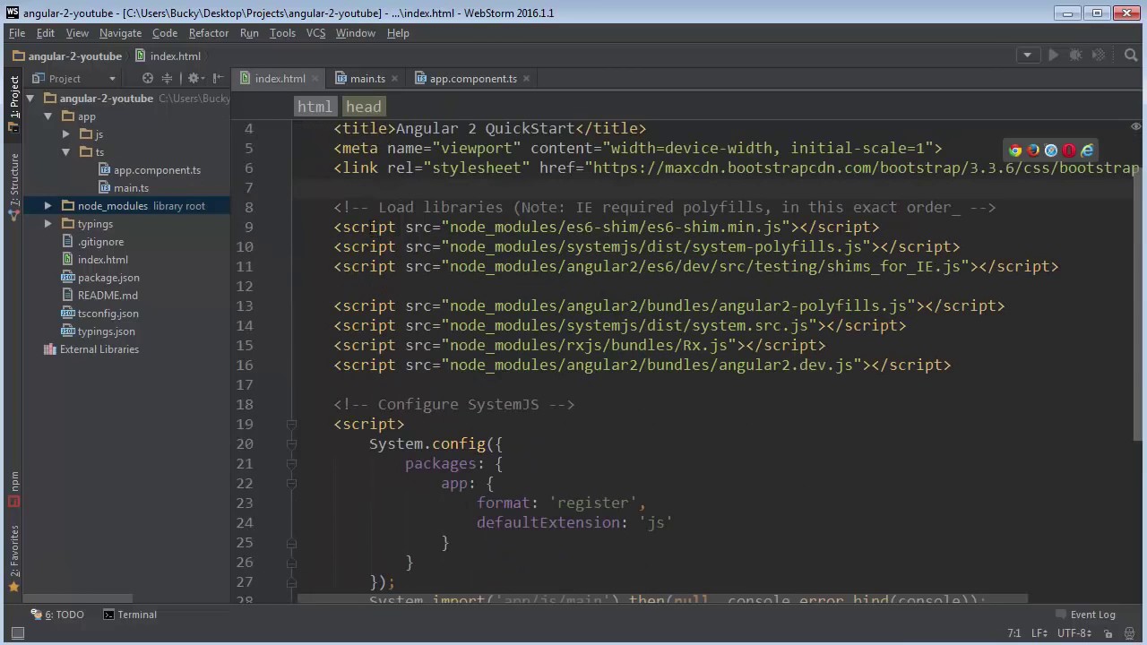
Task: Collapse the app folder
Action: (48, 116)
